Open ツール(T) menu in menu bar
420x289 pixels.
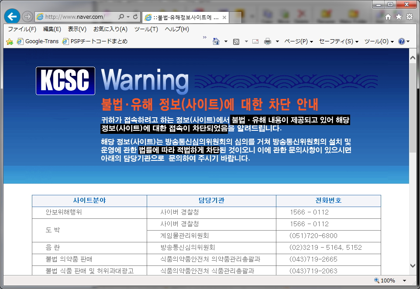tap(146, 29)
